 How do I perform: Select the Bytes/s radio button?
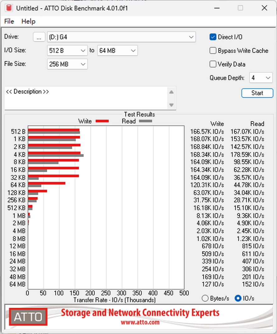click(205, 298)
